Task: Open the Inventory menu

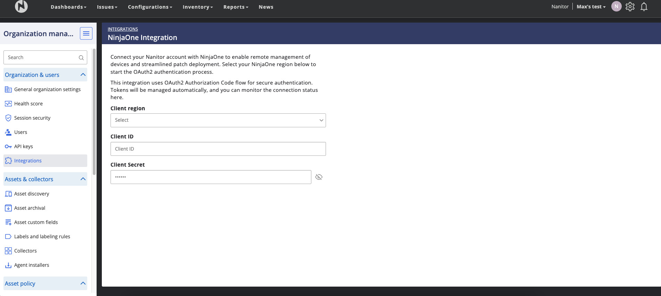Action: (x=197, y=7)
